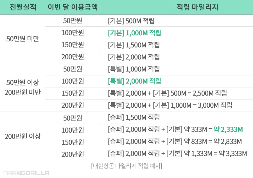The image size is (253, 178).
Task: Select the 200만원 이상 row group
Action: click(22, 136)
